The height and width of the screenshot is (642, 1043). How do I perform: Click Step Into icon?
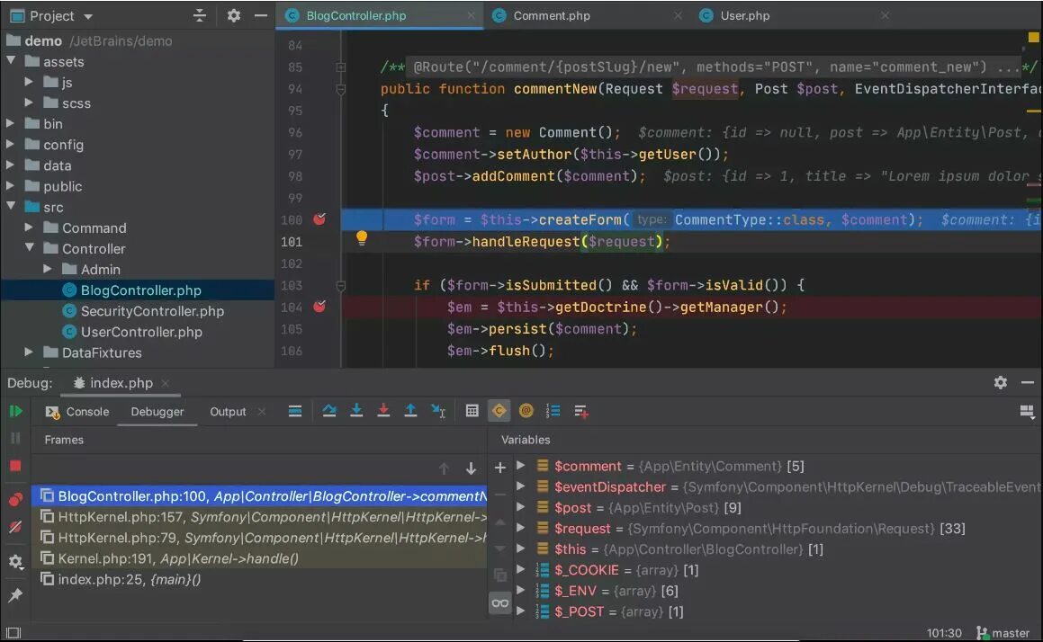(x=356, y=412)
